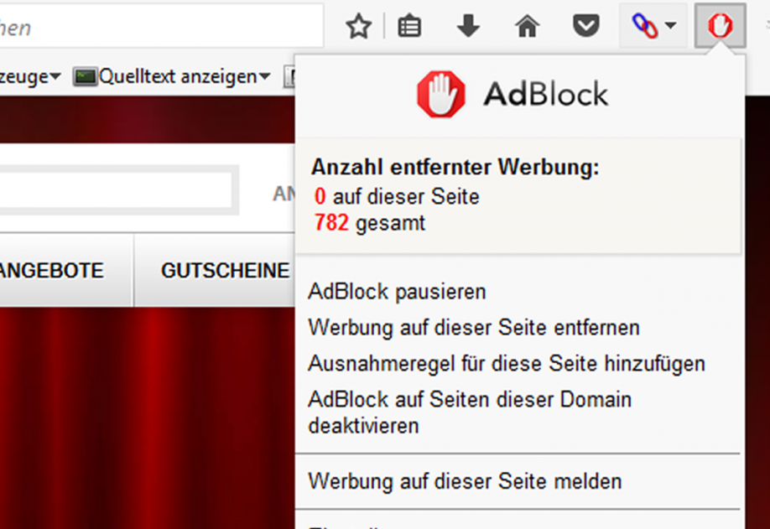Click the chain link extension icon

(x=644, y=27)
